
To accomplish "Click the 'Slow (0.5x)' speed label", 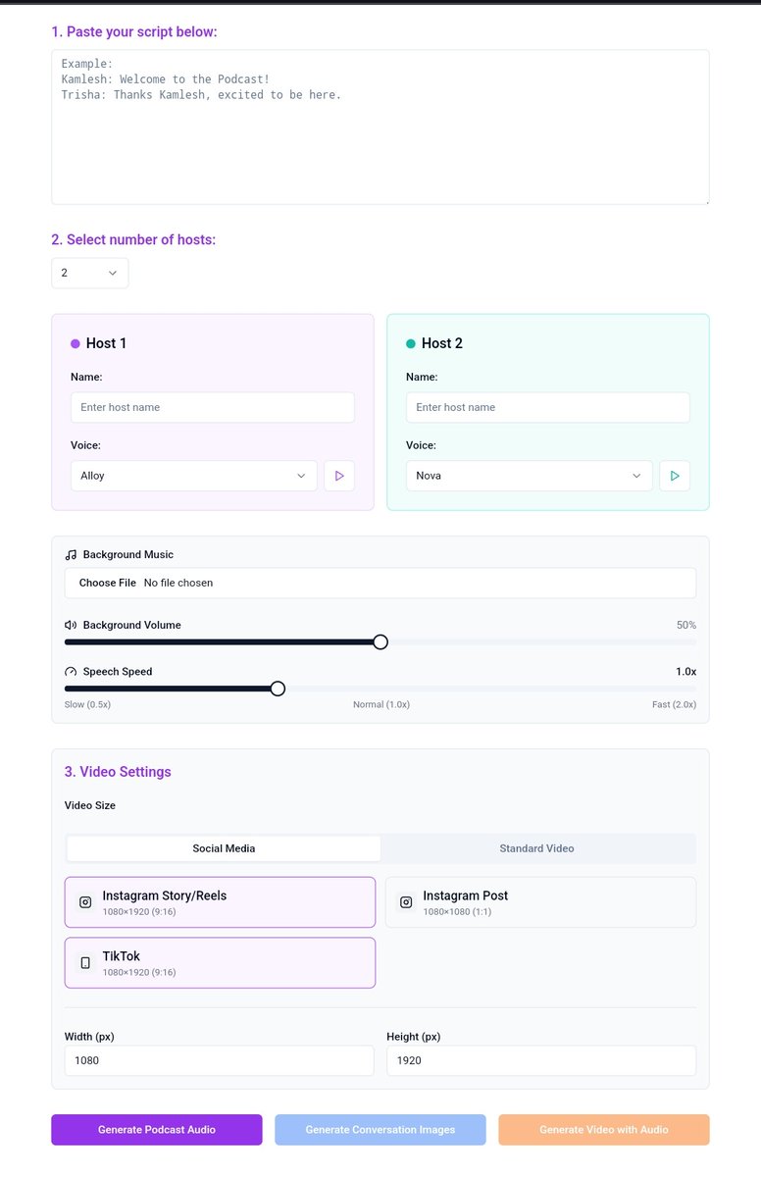I will (x=87, y=705).
